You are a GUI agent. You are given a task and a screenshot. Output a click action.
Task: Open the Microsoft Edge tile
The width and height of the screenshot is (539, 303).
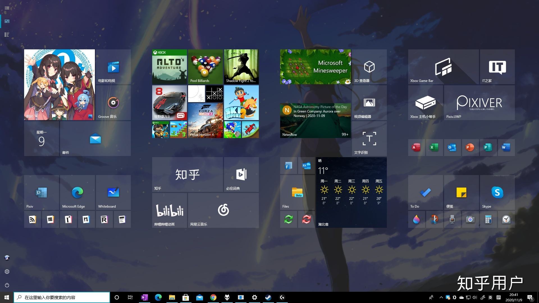pos(77,192)
